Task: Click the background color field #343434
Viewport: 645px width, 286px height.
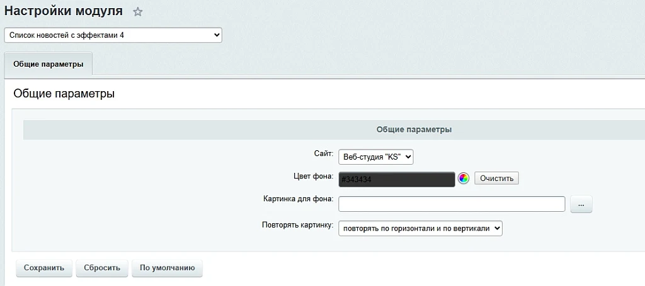Action: pos(397,179)
